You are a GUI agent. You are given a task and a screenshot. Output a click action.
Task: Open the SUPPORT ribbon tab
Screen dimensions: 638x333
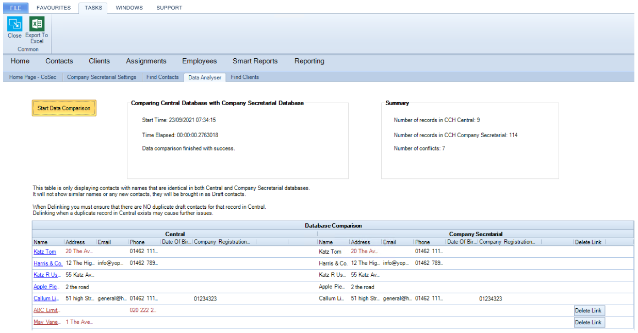[169, 8]
